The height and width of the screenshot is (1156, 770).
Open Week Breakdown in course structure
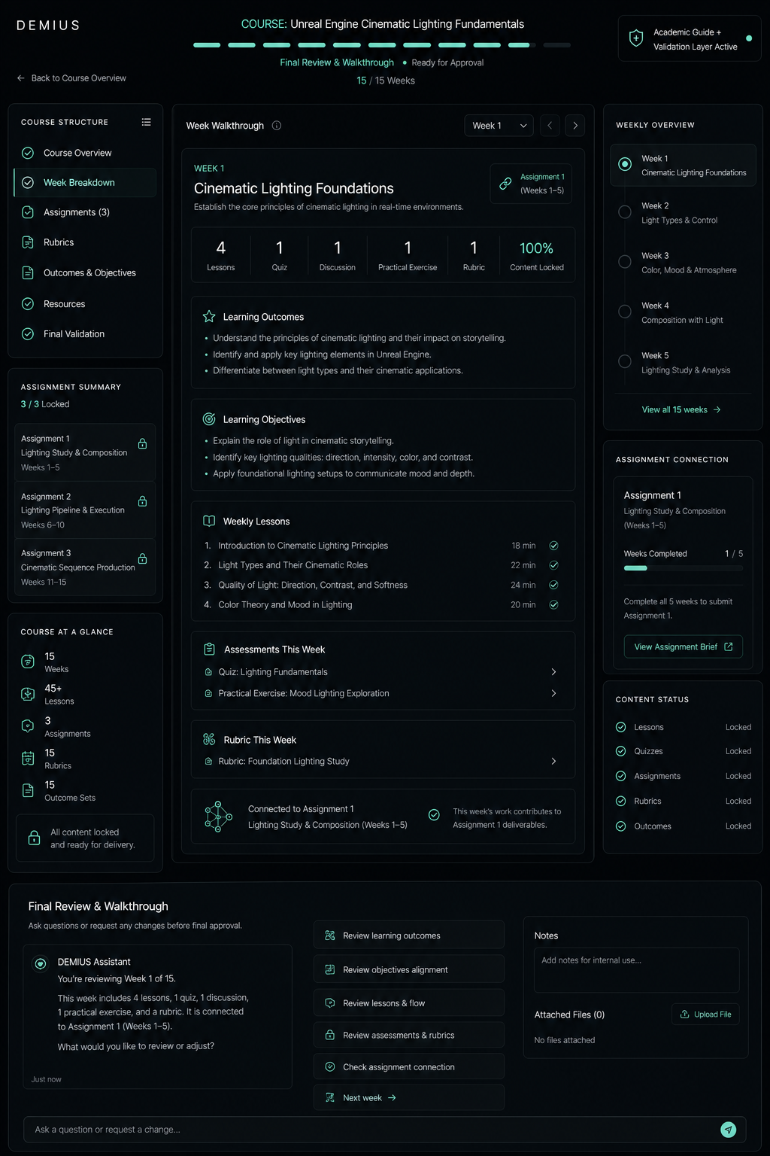85,183
